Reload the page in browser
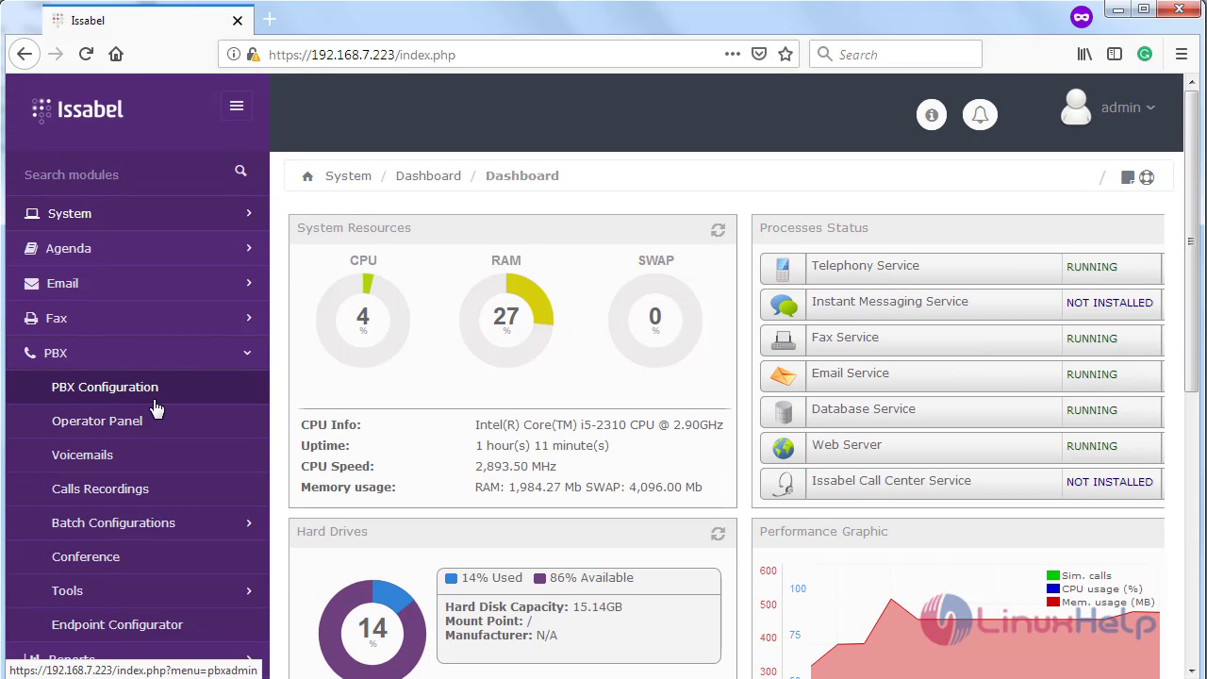This screenshot has height=679, width=1207. point(86,54)
